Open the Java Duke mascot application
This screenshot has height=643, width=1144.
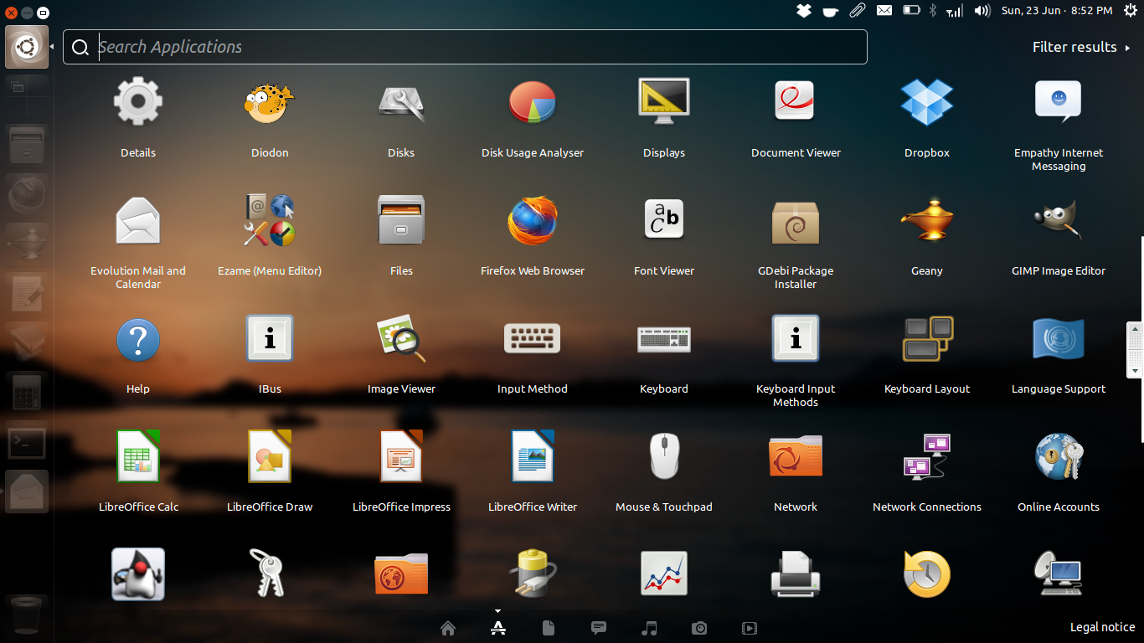[138, 574]
